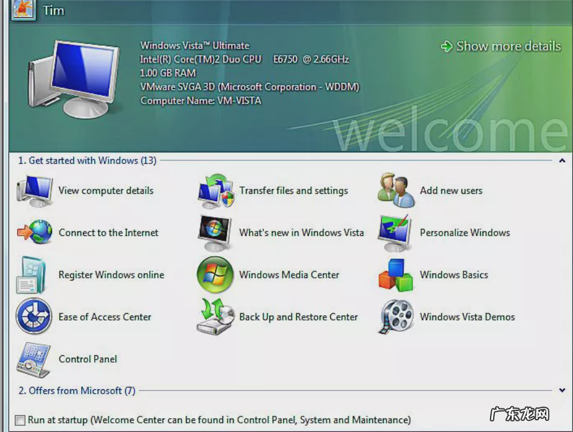573x432 pixels.
Task: Click the chevron next to Offers from Microsoft
Action: point(562,391)
